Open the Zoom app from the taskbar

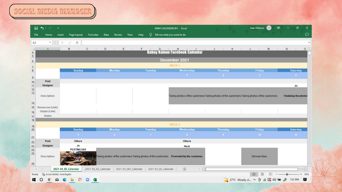88,180
